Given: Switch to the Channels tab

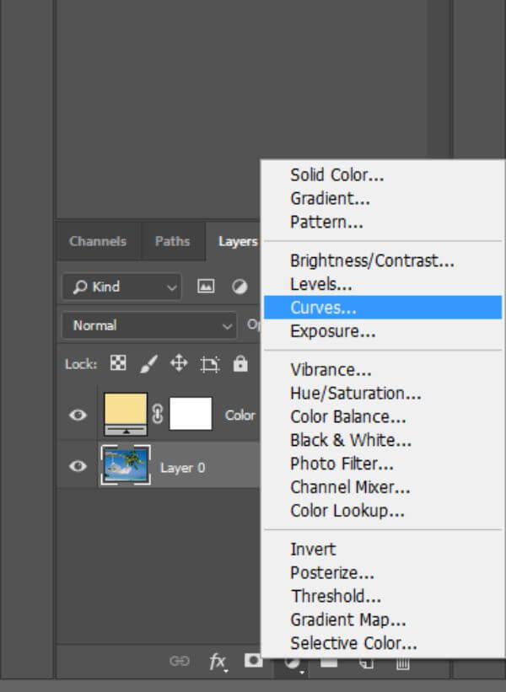Looking at the screenshot, I should [x=98, y=241].
